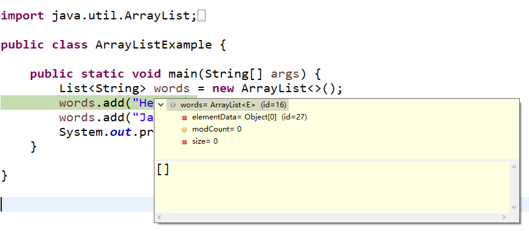Screen dimensions: 529x231
Task: Click the detail pane scroll down arrow
Action: 514,207
